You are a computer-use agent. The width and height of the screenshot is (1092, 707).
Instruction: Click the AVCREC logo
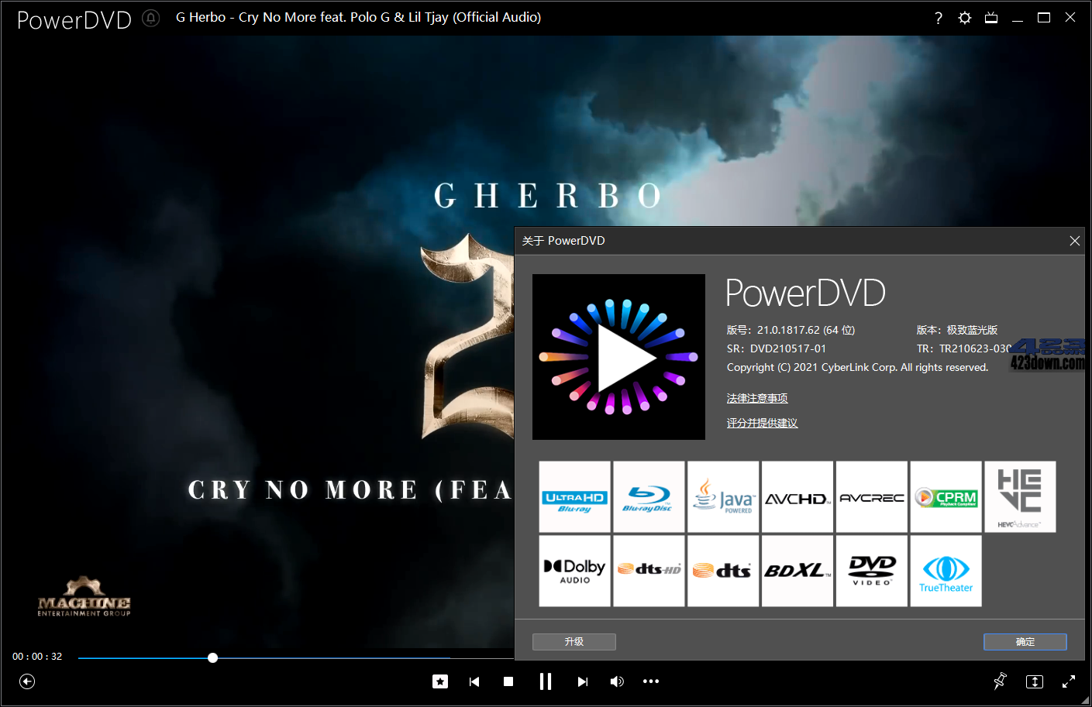pyautogui.click(x=872, y=497)
